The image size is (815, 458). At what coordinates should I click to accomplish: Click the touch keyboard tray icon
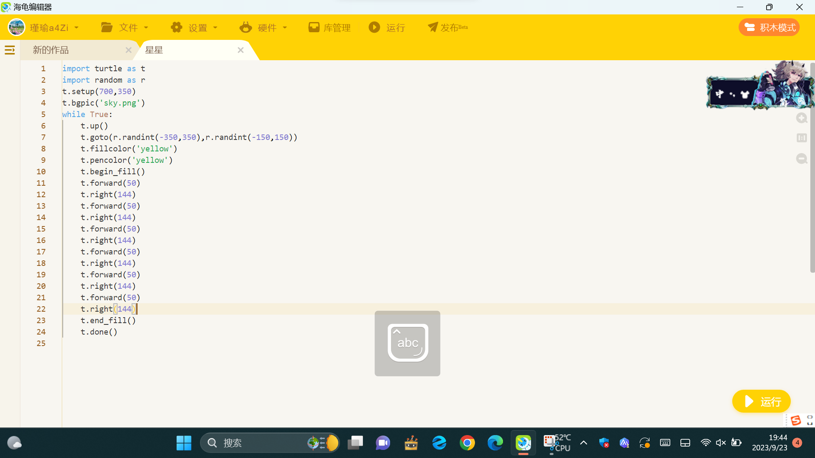(665, 443)
